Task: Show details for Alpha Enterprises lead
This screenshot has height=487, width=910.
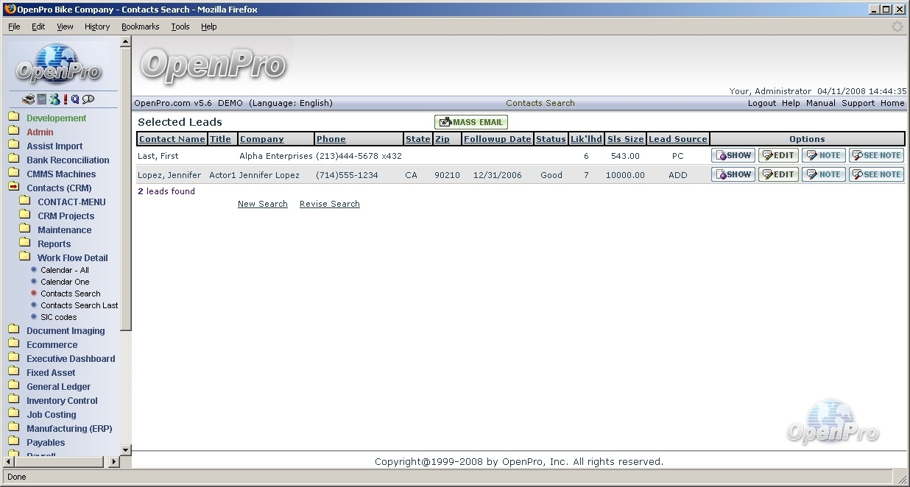Action: point(733,155)
